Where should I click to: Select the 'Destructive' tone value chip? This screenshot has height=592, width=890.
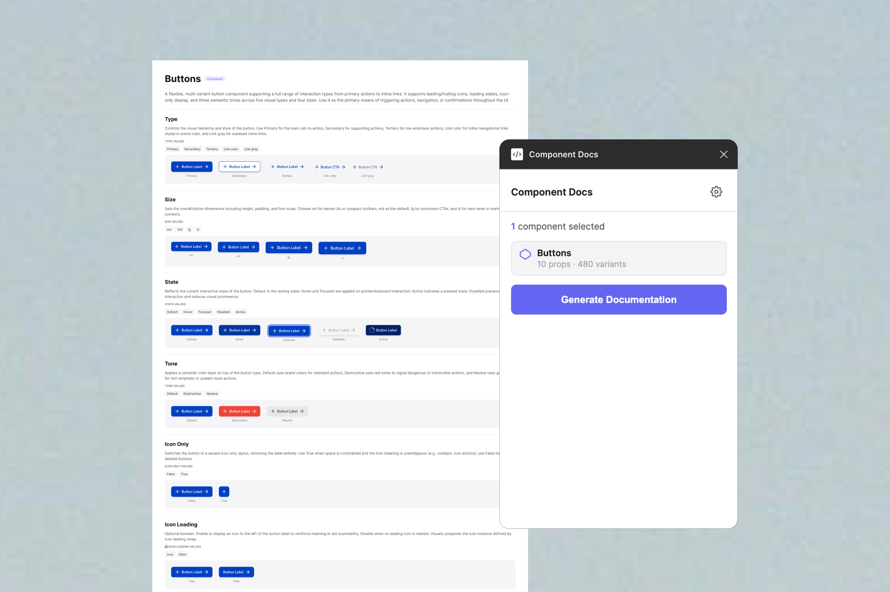pos(192,393)
